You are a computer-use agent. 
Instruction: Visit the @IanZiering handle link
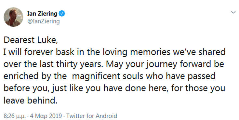pos(44,21)
